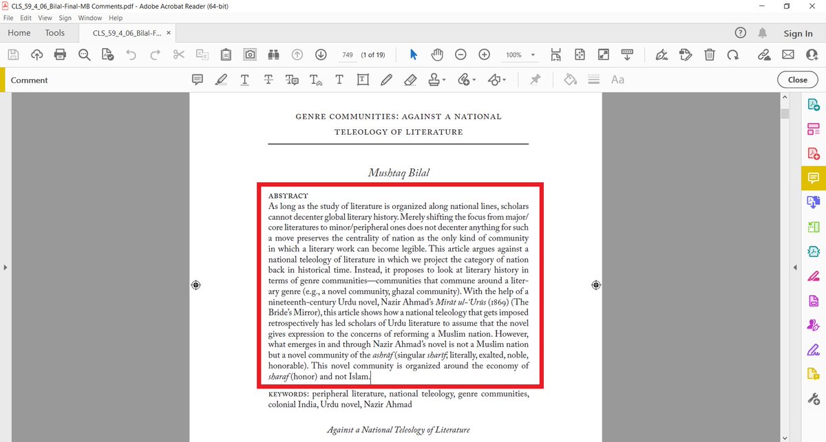Expand the Drawing shapes dropdown
Screen dimensions: 826x442
504,80
